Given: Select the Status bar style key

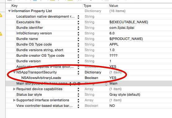Looking at the screenshot, I should (x=29, y=94).
